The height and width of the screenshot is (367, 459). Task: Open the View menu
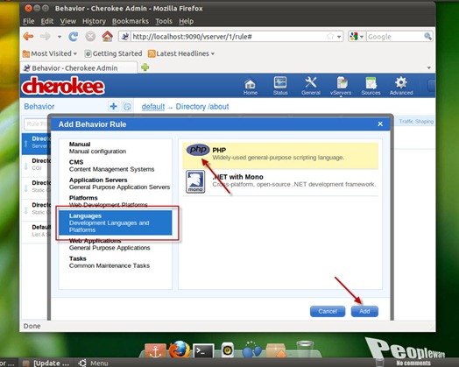[x=68, y=21]
